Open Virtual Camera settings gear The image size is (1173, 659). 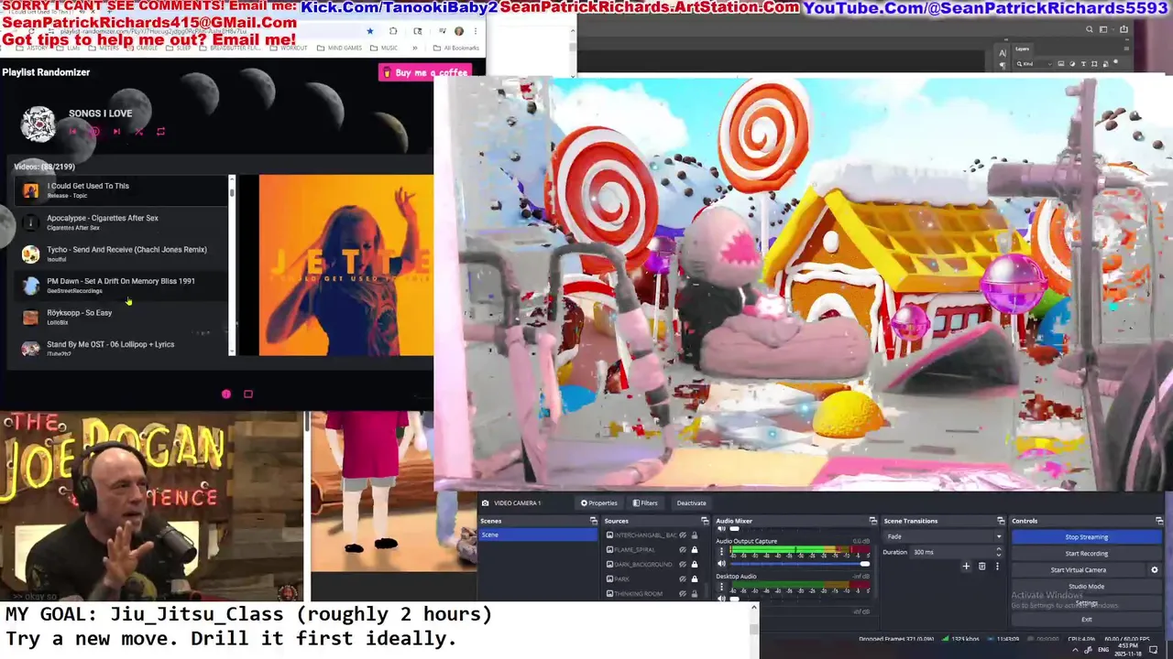point(1155,570)
